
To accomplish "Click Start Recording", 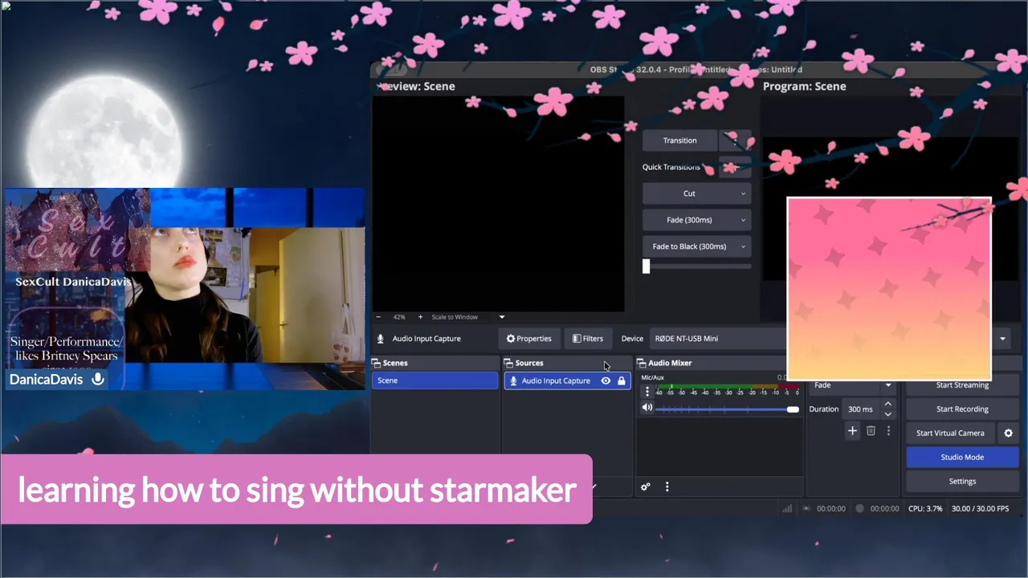I will (x=962, y=409).
